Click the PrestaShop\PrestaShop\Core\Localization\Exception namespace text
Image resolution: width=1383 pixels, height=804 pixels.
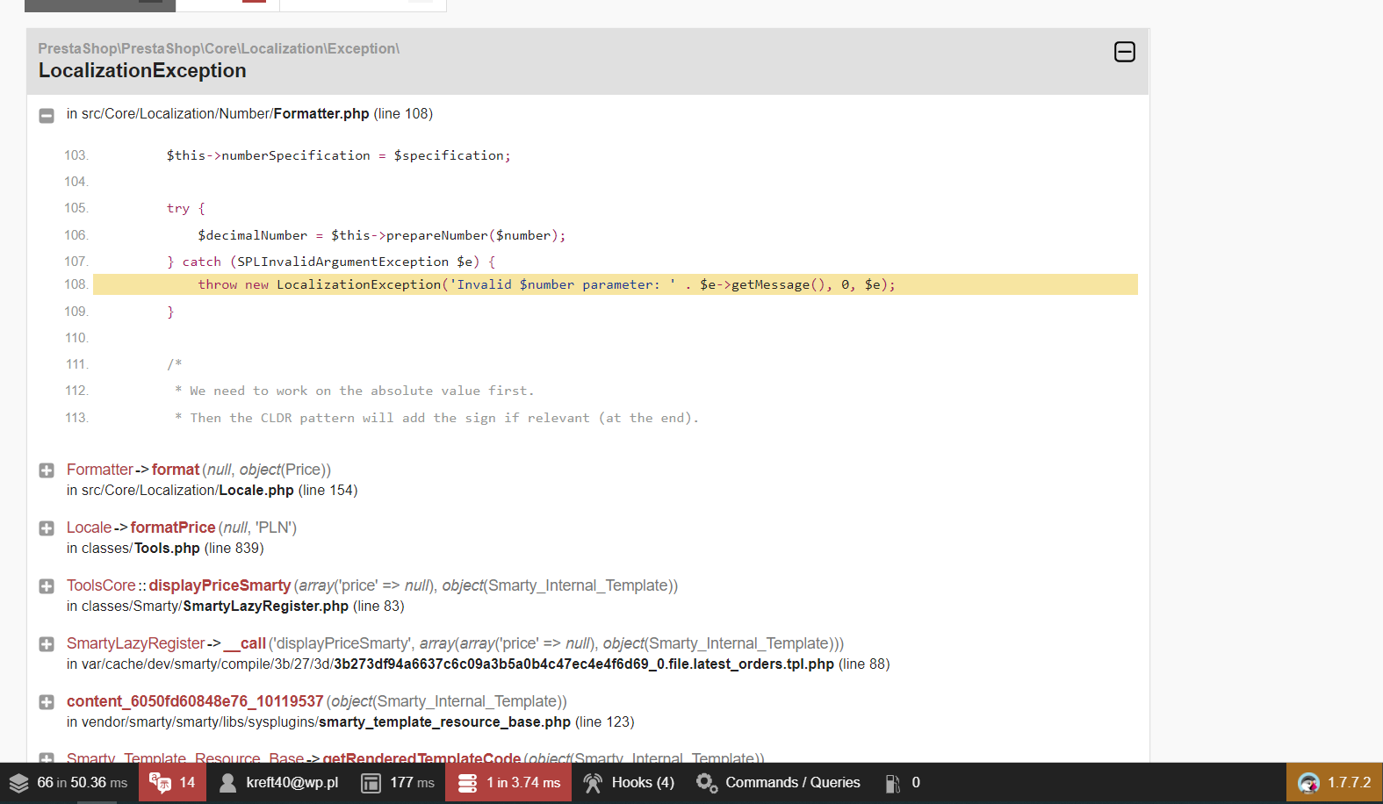point(219,48)
